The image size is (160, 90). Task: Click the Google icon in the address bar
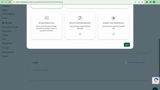click(x=135, y=2)
